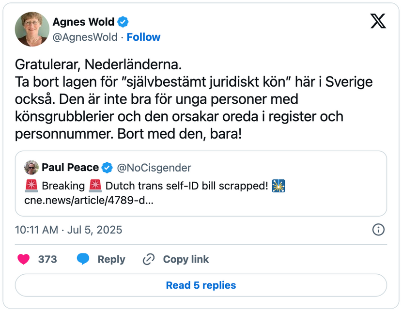Click the @NoCisgender handle

[x=154, y=168]
